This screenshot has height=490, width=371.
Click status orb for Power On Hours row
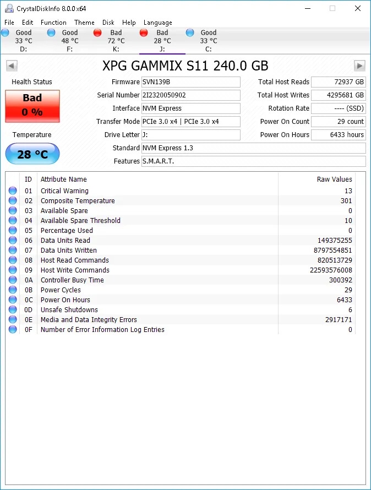13,300
